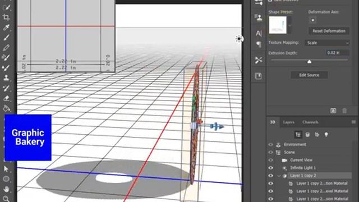Switch to the Channels tab
The width and height of the screenshot is (359, 202).
click(x=310, y=122)
